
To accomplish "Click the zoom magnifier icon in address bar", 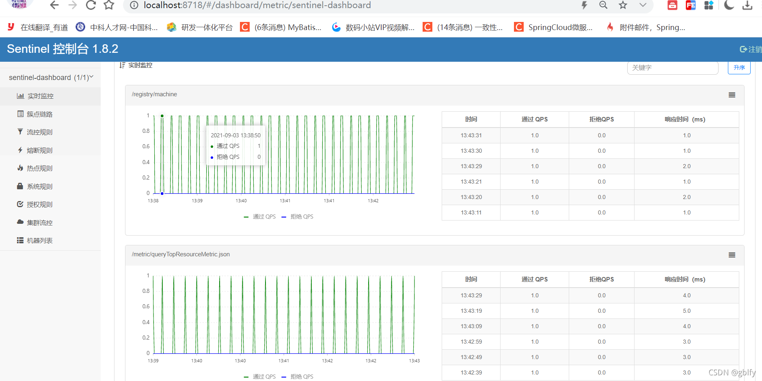I will (603, 5).
